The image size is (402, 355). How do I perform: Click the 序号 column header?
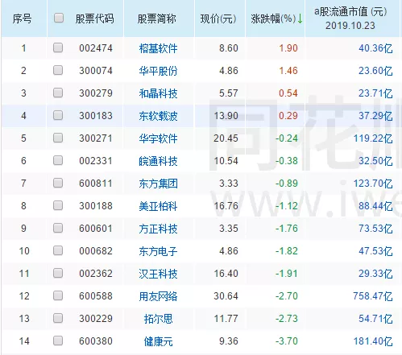click(x=22, y=19)
